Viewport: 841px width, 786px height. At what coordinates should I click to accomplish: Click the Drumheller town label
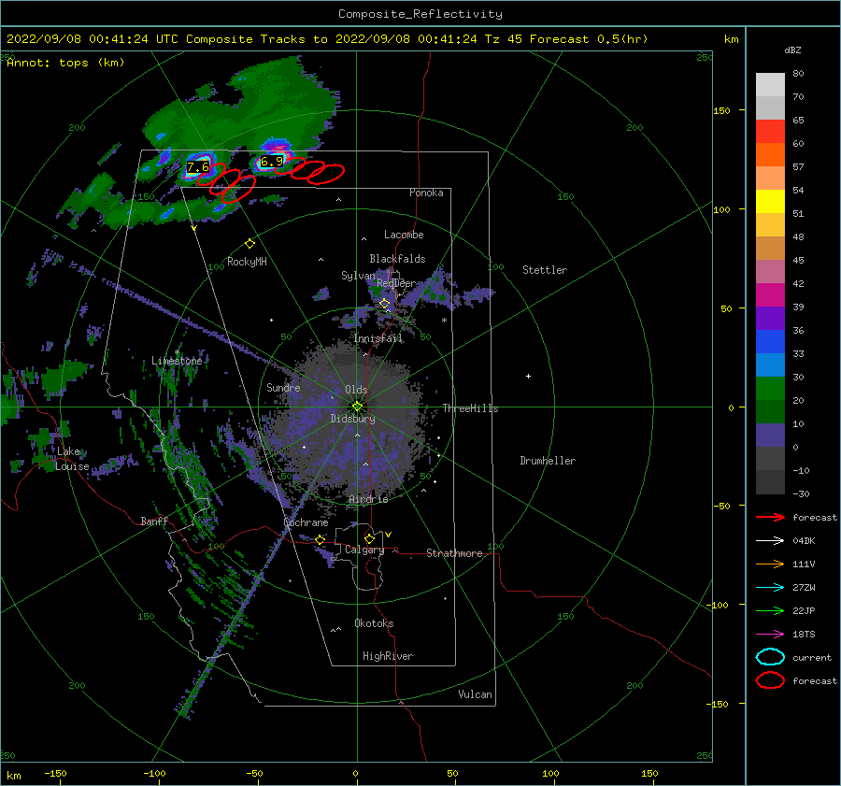(x=548, y=461)
